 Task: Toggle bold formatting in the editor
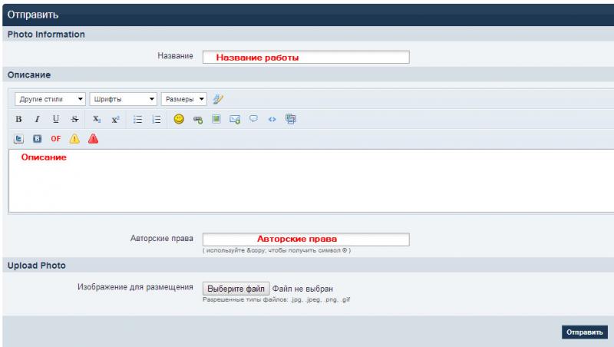pyautogui.click(x=18, y=119)
